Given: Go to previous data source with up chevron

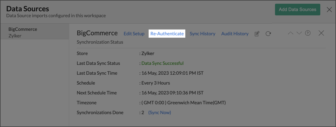Looking at the screenshot, I should (x=291, y=33).
